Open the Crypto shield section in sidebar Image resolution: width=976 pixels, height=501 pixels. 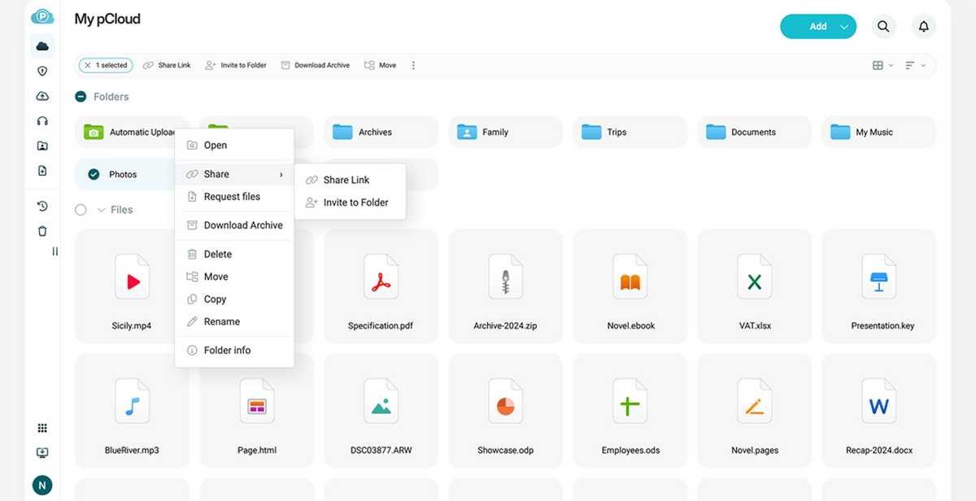41,71
